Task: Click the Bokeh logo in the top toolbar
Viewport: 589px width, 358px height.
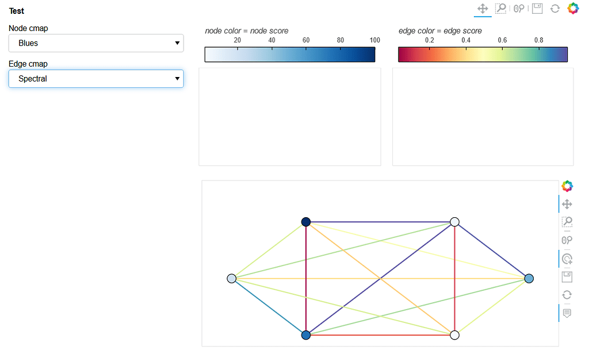Action: (x=572, y=8)
